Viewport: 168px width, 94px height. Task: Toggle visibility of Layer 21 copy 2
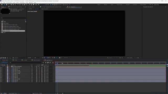1,72
